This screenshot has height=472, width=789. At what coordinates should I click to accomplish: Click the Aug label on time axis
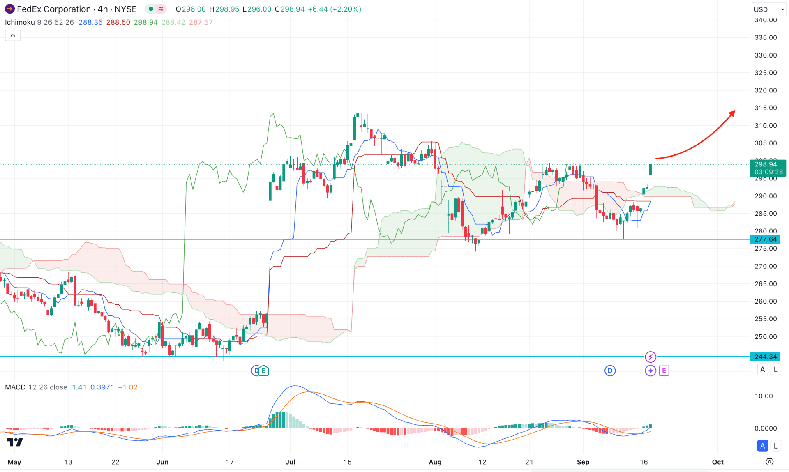(x=435, y=462)
